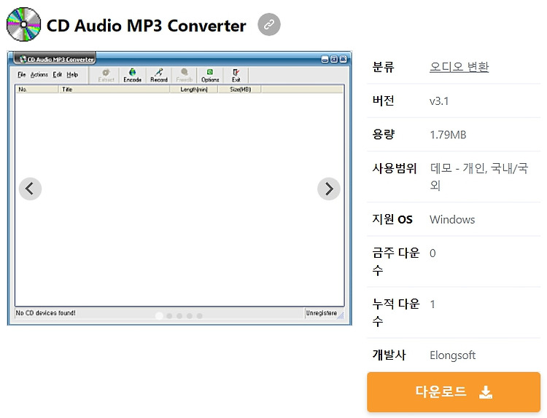Click the 데모 - 개인, 국내/국외 license text
The height and width of the screenshot is (418, 547).
479,177
